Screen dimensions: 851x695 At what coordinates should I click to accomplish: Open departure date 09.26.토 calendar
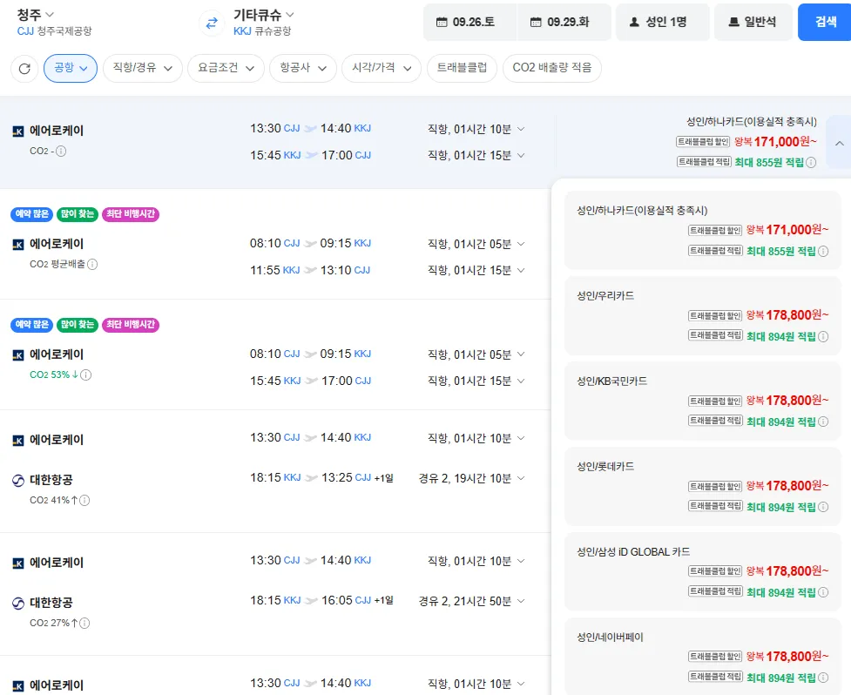pos(470,23)
